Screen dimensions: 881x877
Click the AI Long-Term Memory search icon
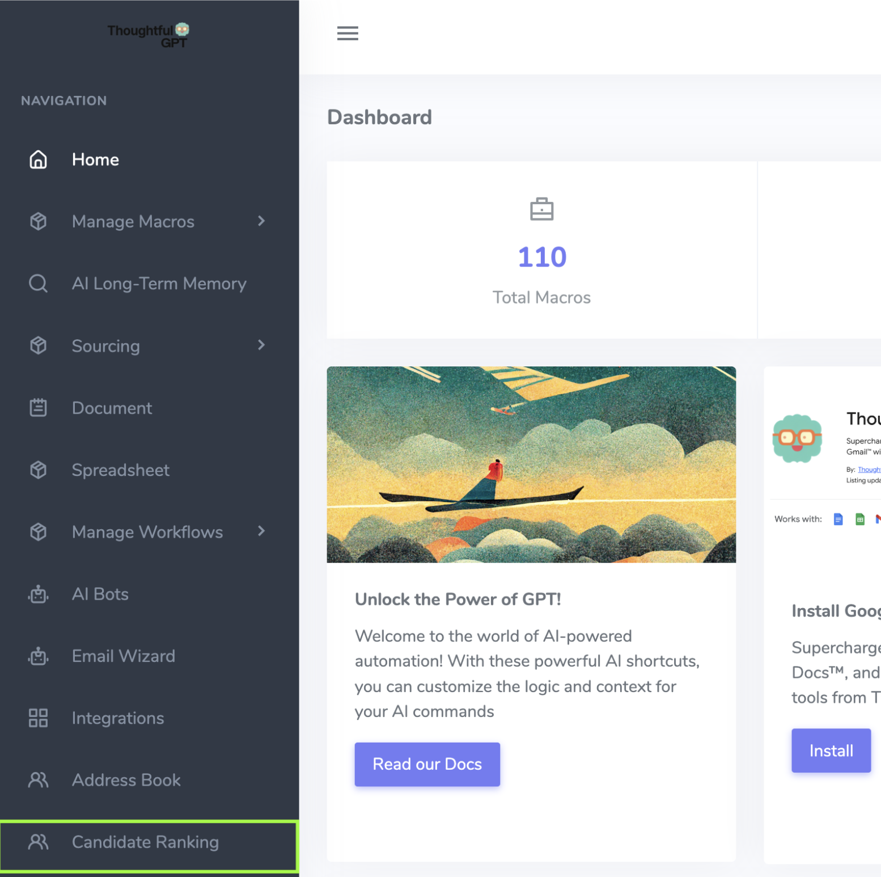38,283
